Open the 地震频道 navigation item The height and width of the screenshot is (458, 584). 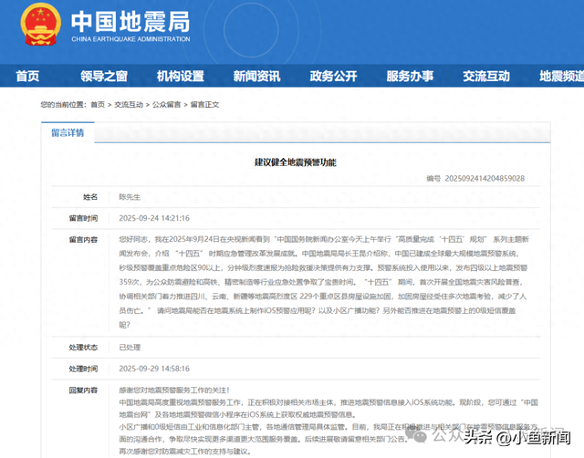[559, 76]
